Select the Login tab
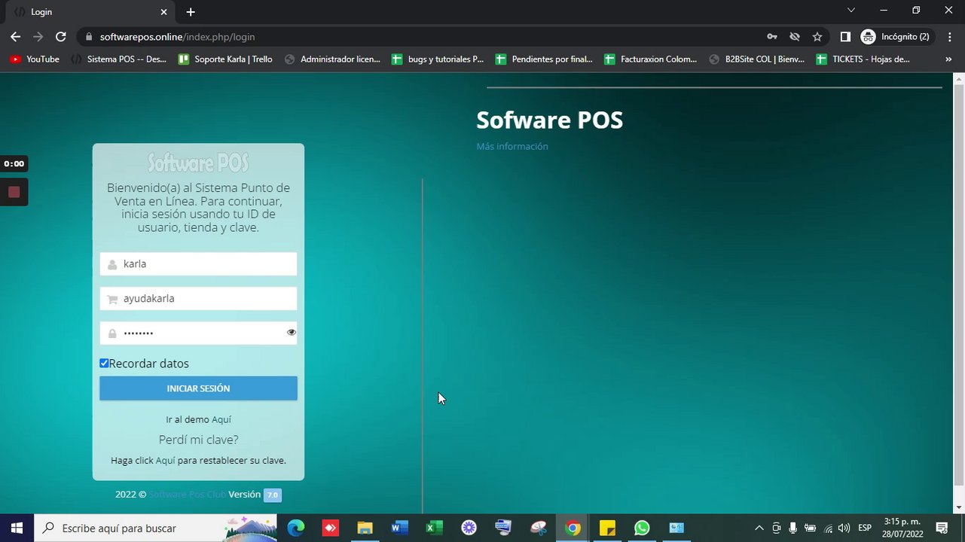The image size is (965, 542). [89, 12]
